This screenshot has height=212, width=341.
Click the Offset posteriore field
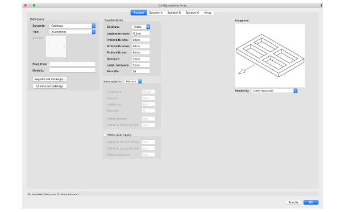148,155
